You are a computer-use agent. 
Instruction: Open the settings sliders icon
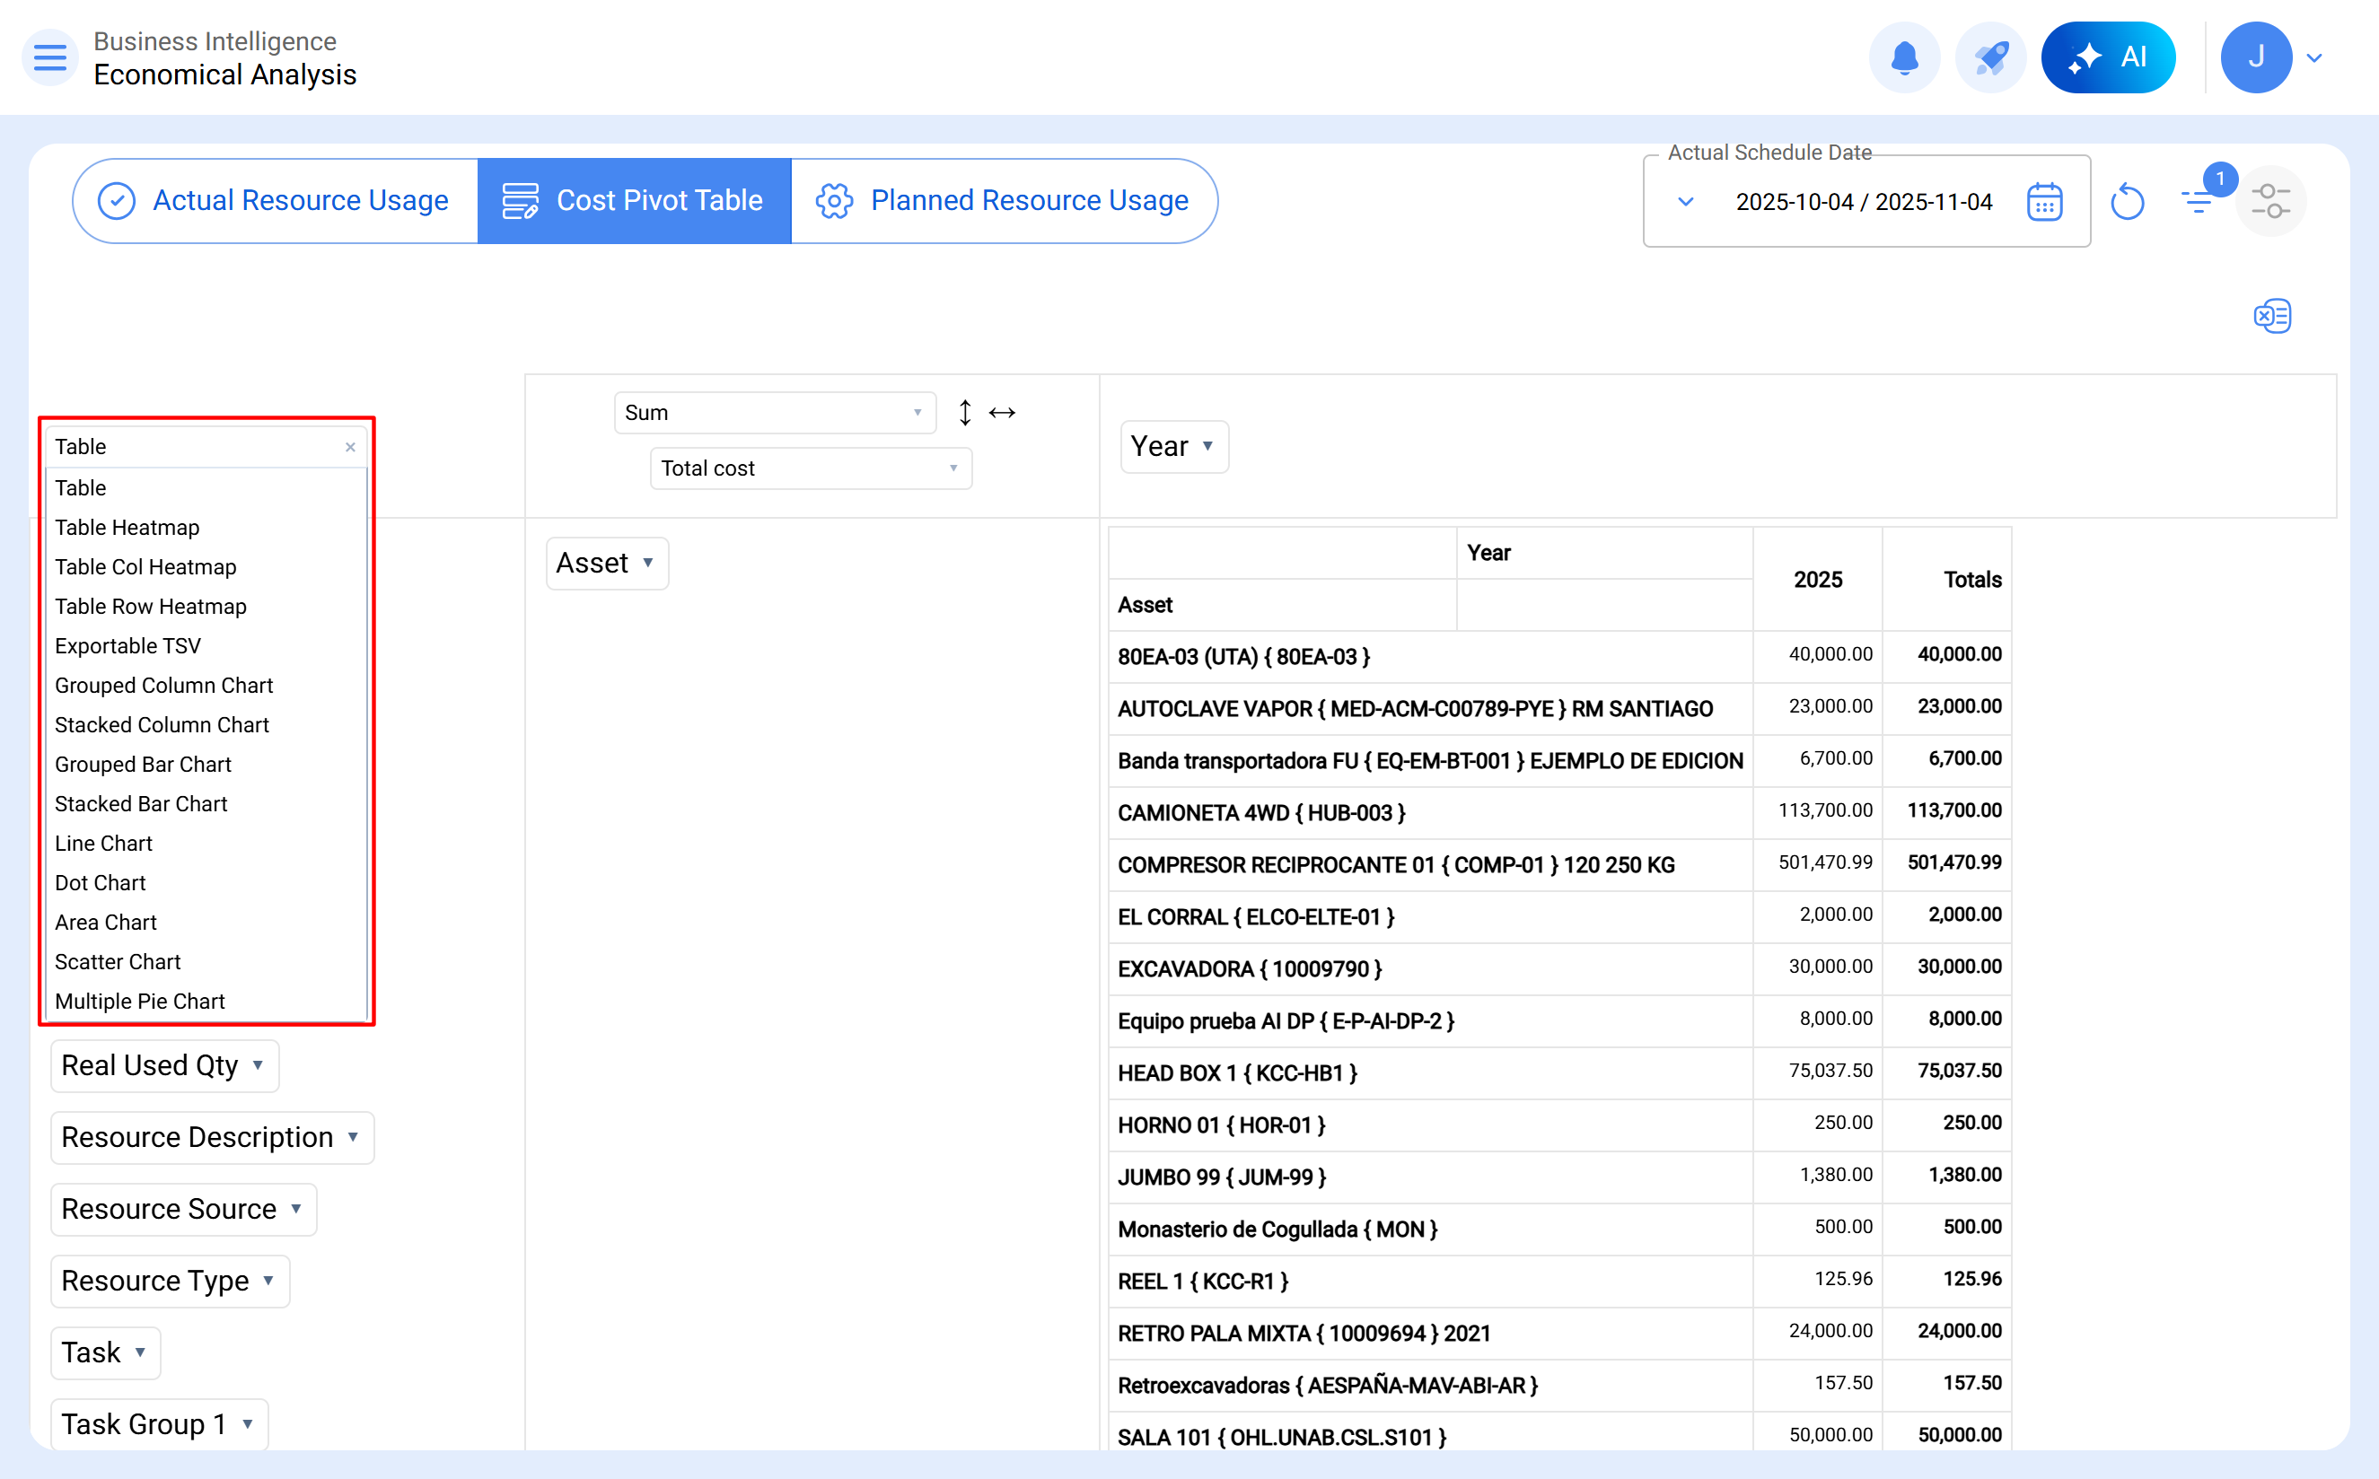point(2270,203)
